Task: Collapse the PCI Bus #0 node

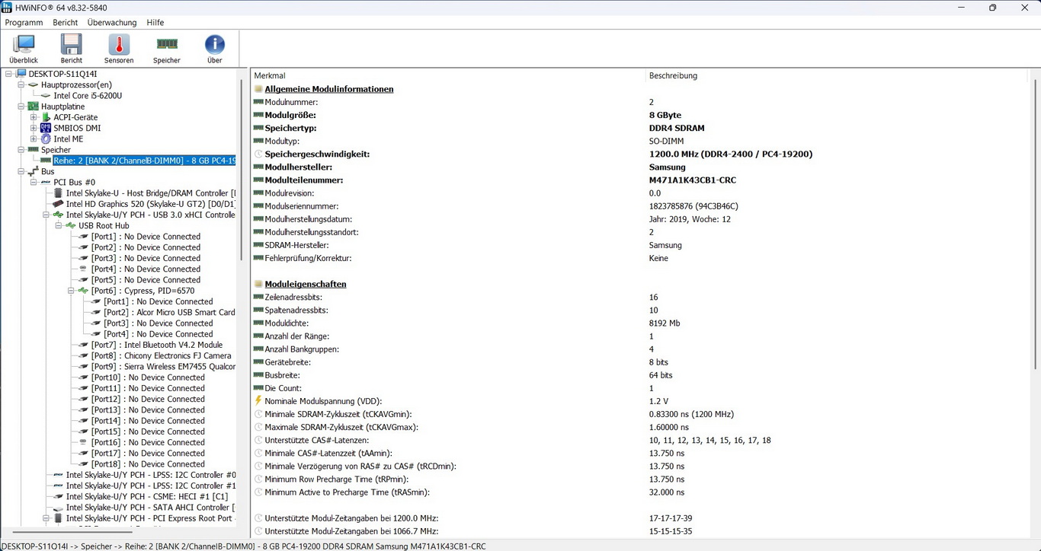Action: click(34, 183)
